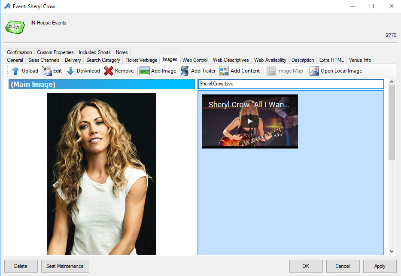Switch to the Delivery tab
The image size is (401, 276).
coord(73,60)
